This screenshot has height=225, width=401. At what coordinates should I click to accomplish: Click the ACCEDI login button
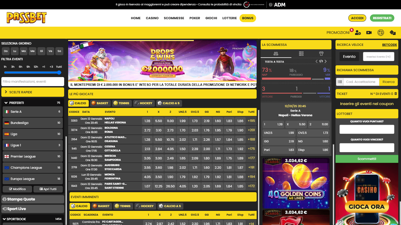click(x=357, y=18)
